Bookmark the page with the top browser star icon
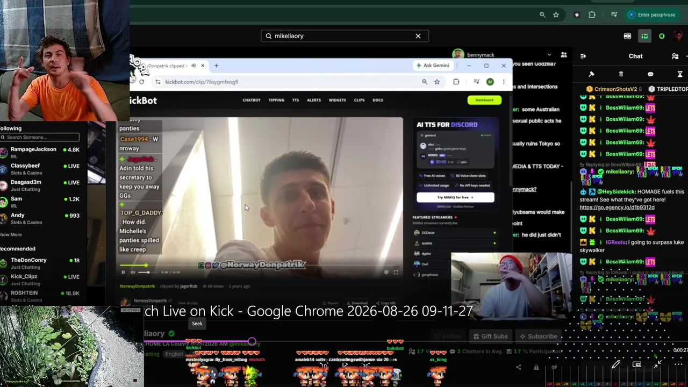The width and height of the screenshot is (688, 387). [x=556, y=15]
